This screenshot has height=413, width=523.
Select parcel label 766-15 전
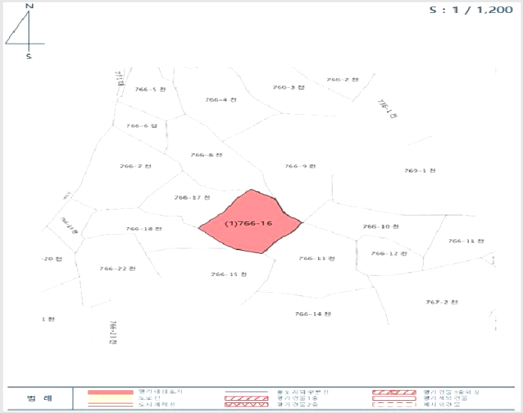(229, 275)
